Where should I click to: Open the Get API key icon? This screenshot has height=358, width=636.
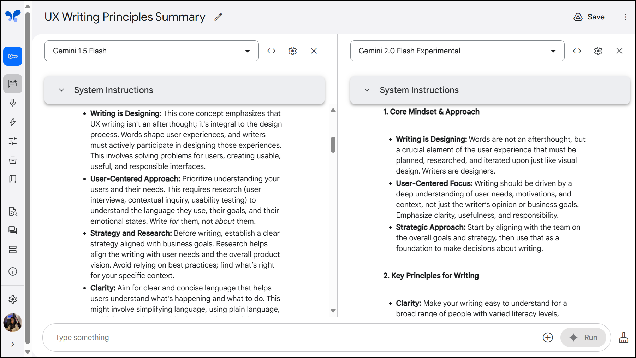pos(13,56)
